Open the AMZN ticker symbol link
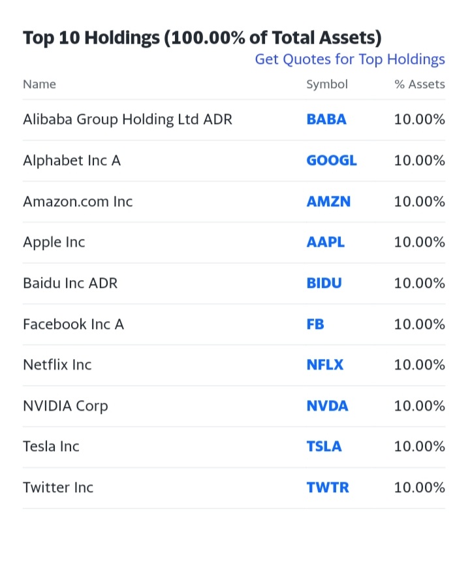Image resolution: width=470 pixels, height=566 pixels. [328, 202]
